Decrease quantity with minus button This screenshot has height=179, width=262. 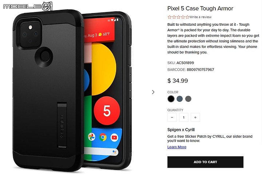tap(172, 117)
